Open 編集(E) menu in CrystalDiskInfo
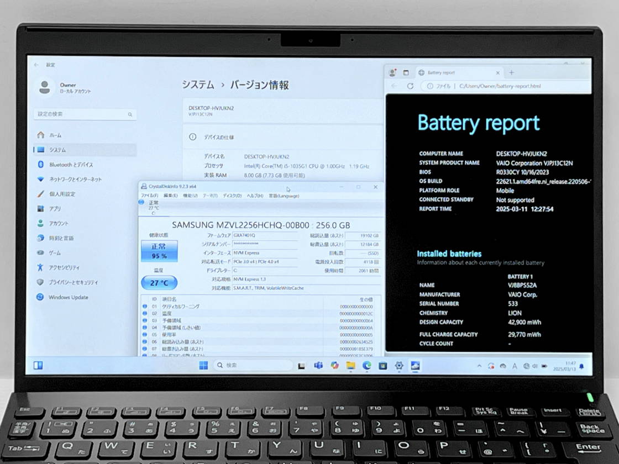The width and height of the screenshot is (619, 464). coord(171,196)
